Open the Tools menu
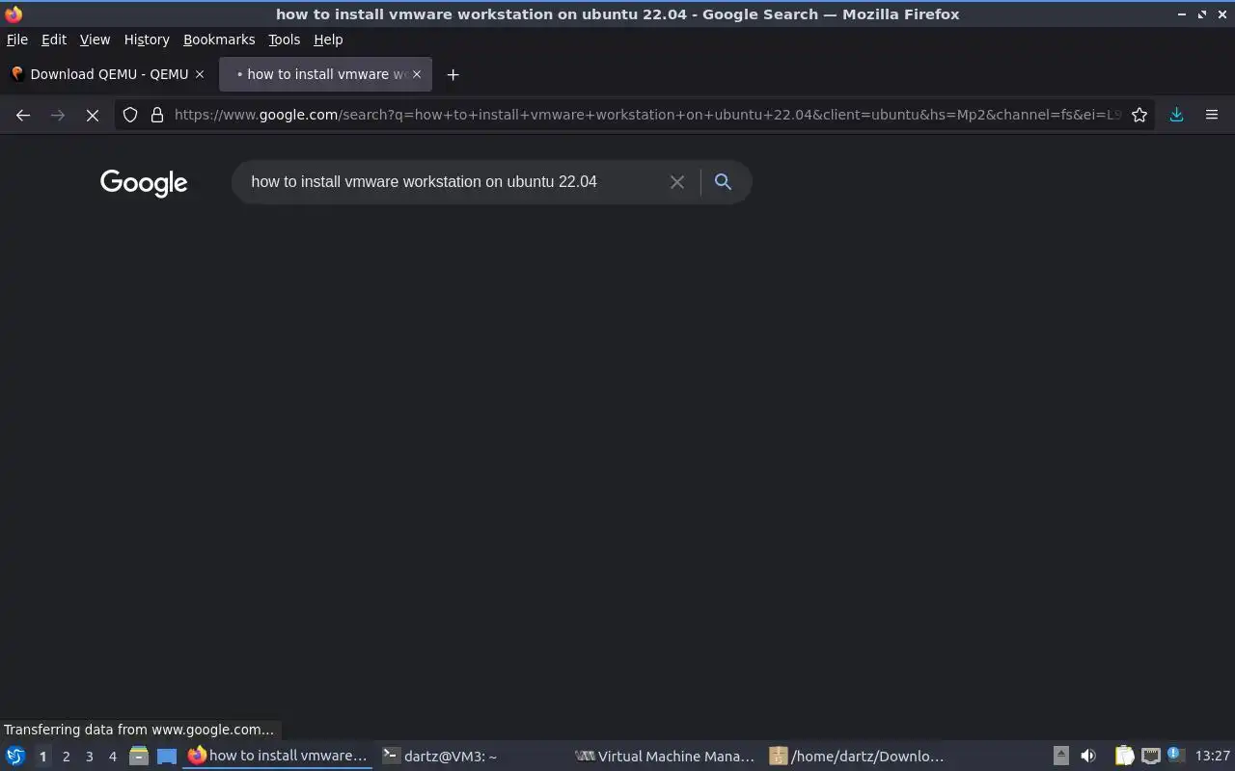 pyautogui.click(x=285, y=40)
